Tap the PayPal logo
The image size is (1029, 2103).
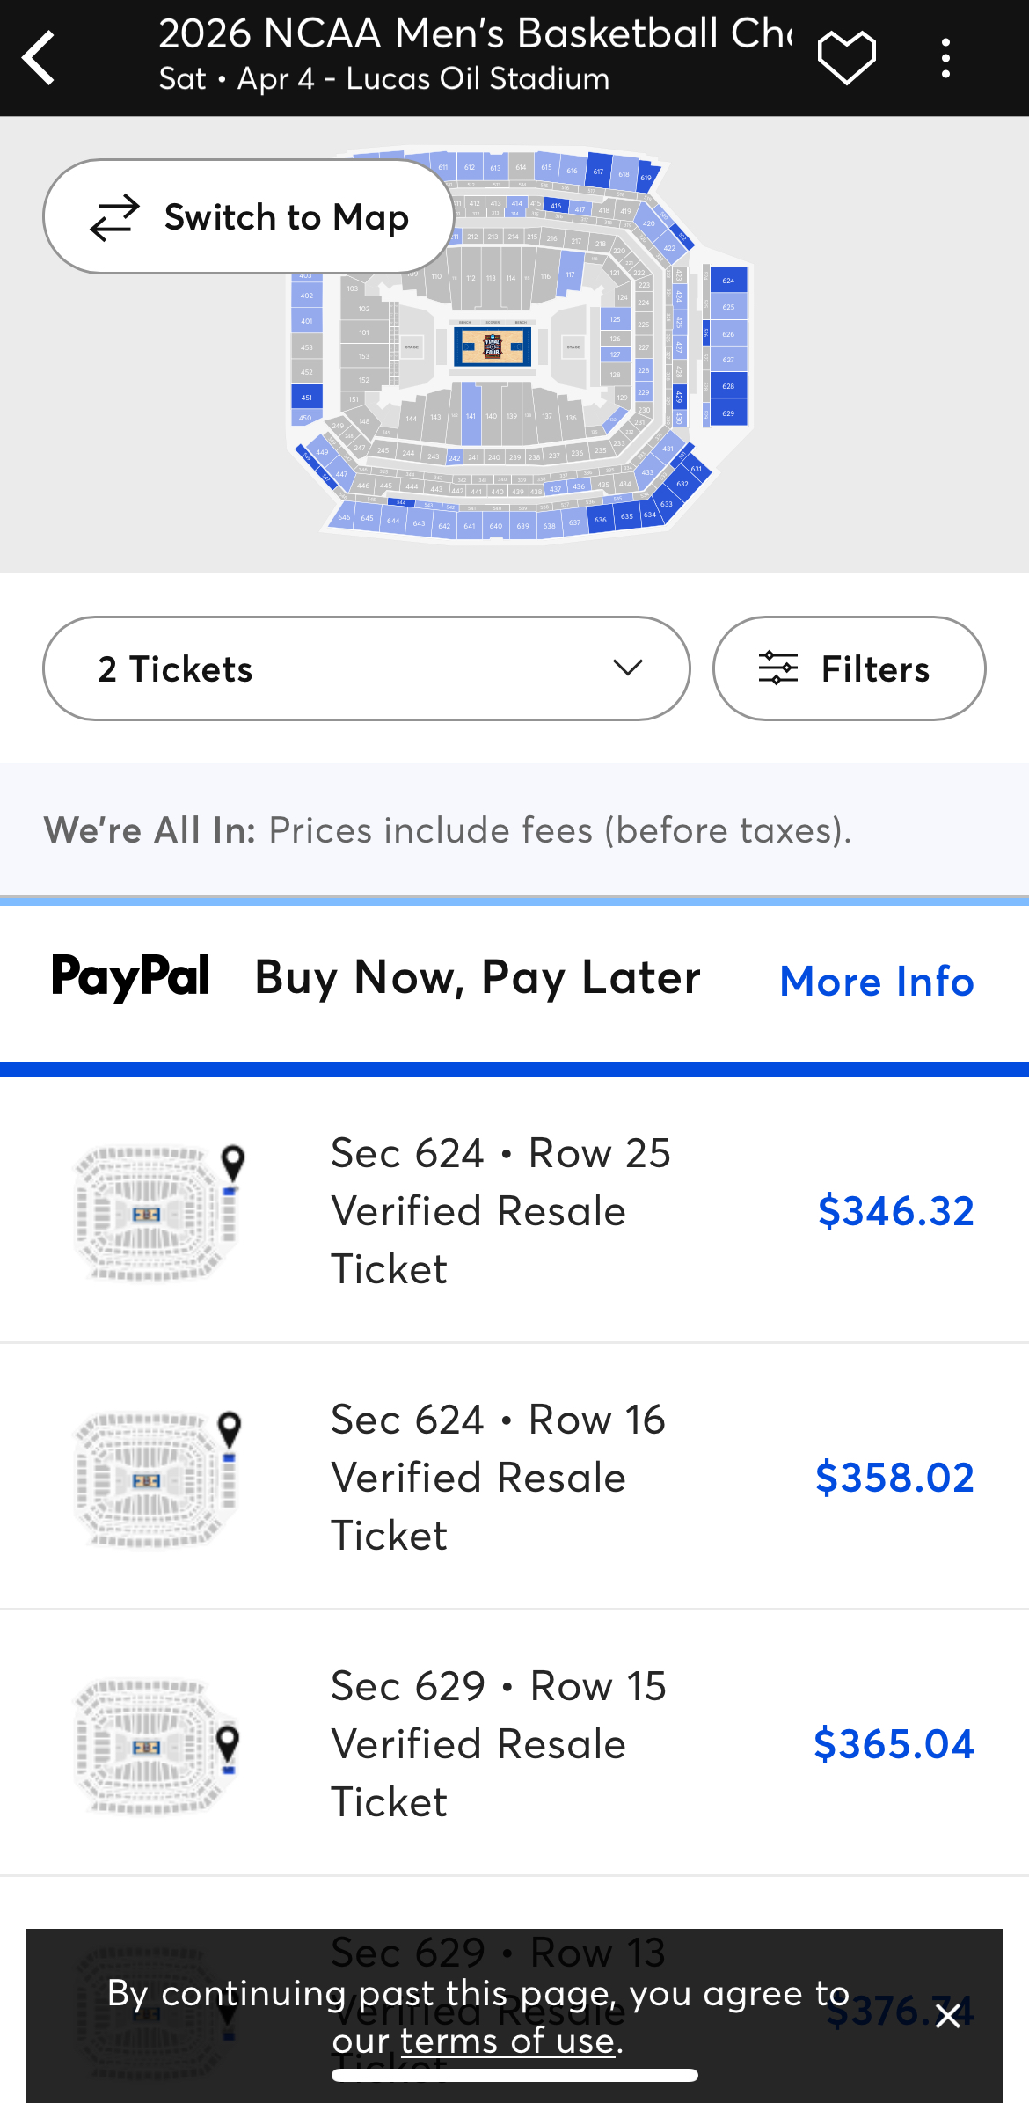[x=131, y=978]
